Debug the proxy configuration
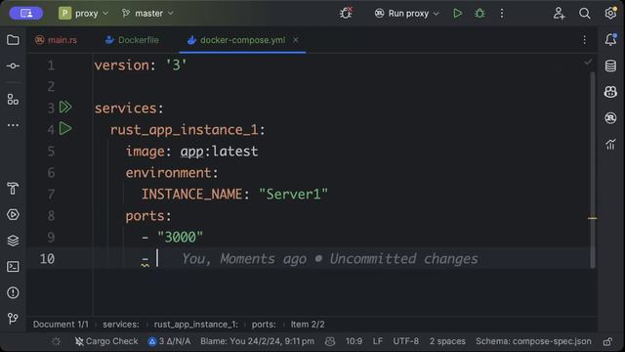The width and height of the screenshot is (625, 352). [x=479, y=13]
